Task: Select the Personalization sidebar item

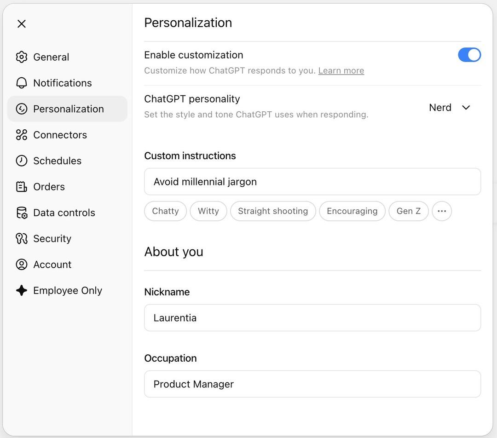Action: coord(68,109)
